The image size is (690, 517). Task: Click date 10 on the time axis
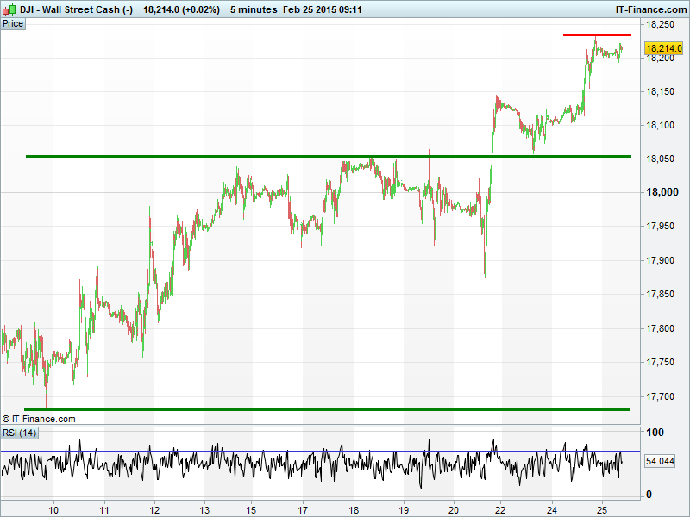(53, 509)
